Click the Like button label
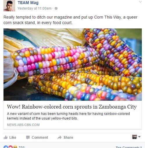This screenshot has width=145, height=148. pos(13,138)
